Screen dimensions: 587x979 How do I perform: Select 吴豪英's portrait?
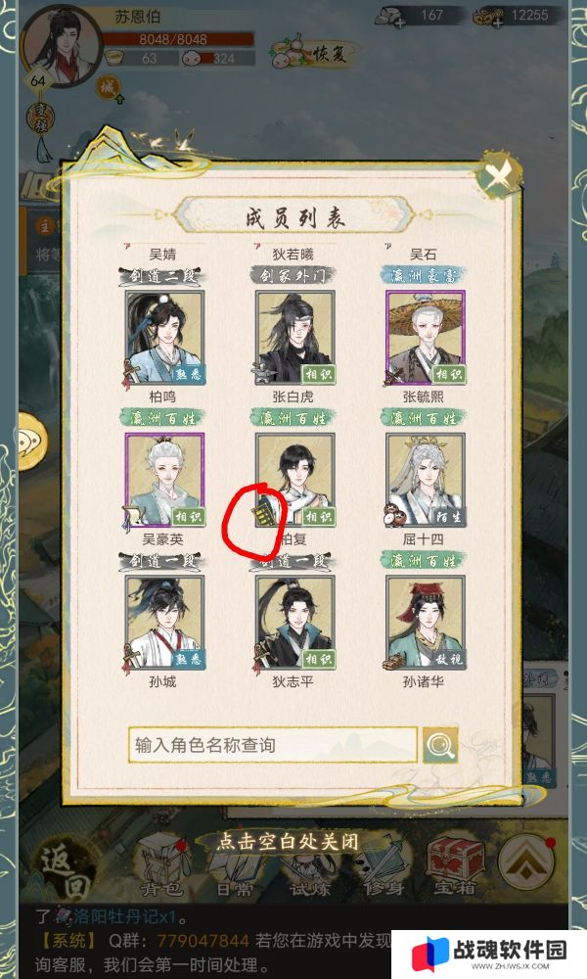(x=164, y=480)
